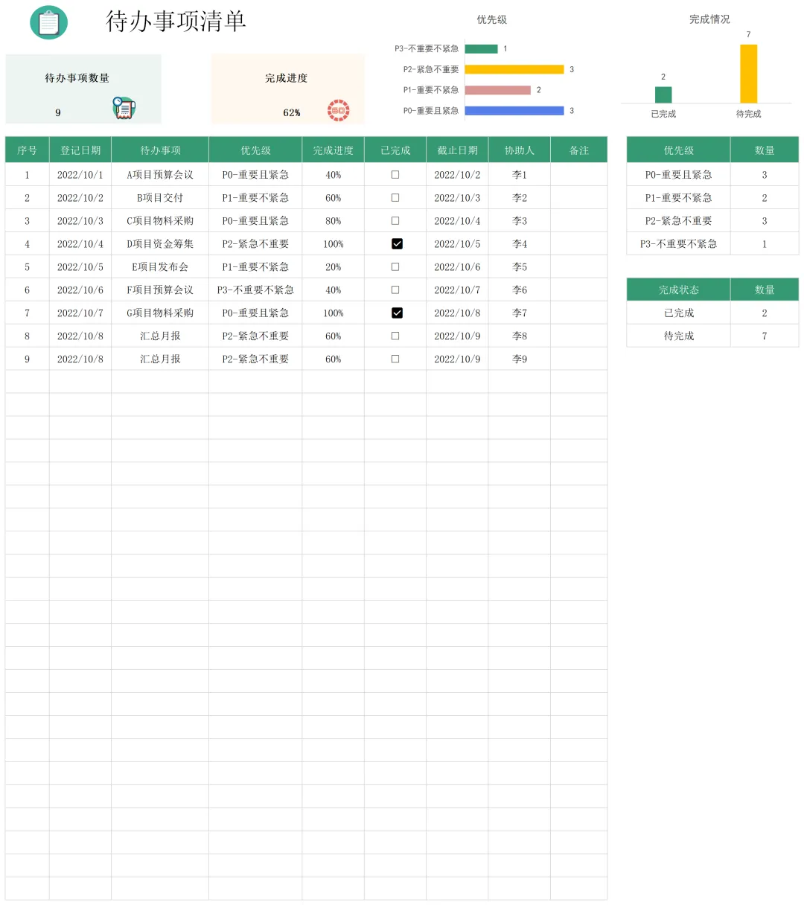Image resolution: width=804 pixels, height=905 pixels.
Task: Tick the 已完成 checkbox for F项目预算会议
Action: pos(395,290)
